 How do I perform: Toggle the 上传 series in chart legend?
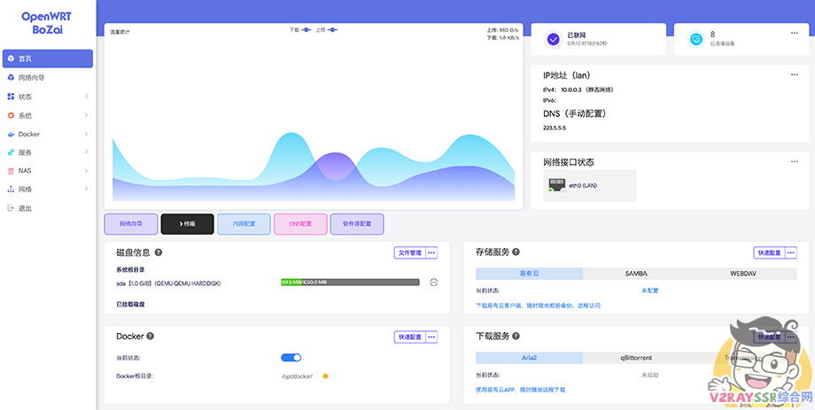[326, 30]
